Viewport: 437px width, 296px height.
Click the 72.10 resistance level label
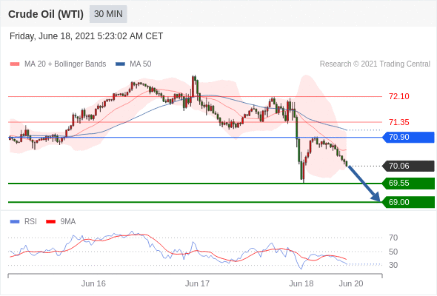point(398,96)
